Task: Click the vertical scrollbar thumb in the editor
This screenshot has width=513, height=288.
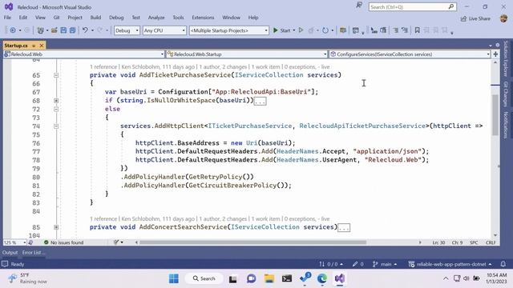Action: 495,114
